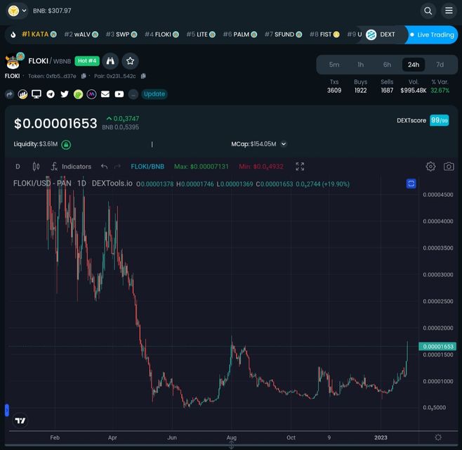This screenshot has width=462, height=450.
Task: Open hot pair #3 SWP
Action: click(121, 34)
